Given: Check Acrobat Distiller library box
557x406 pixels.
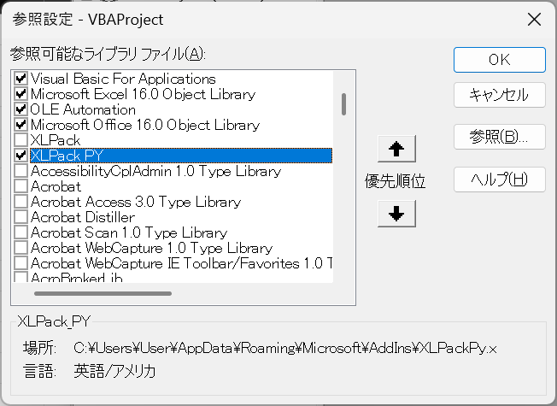Looking at the screenshot, I should point(21,217).
